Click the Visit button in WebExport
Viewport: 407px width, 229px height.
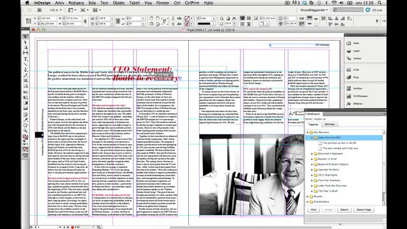click(x=314, y=209)
